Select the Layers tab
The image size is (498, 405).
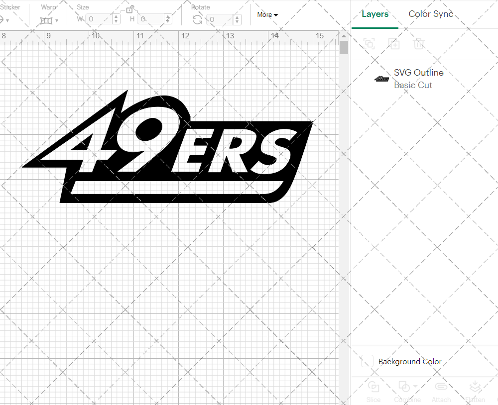click(x=374, y=14)
